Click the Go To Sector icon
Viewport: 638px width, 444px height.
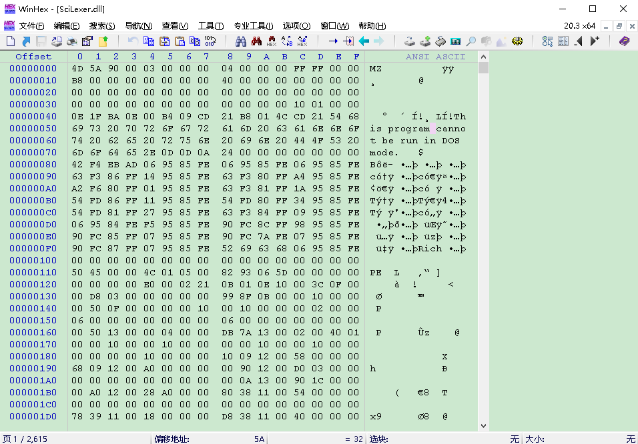348,41
